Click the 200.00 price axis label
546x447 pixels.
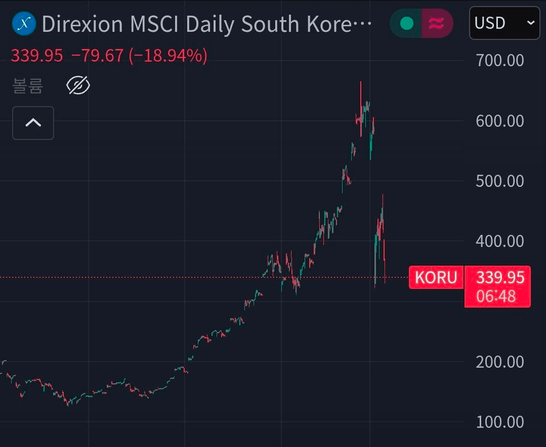(499, 362)
